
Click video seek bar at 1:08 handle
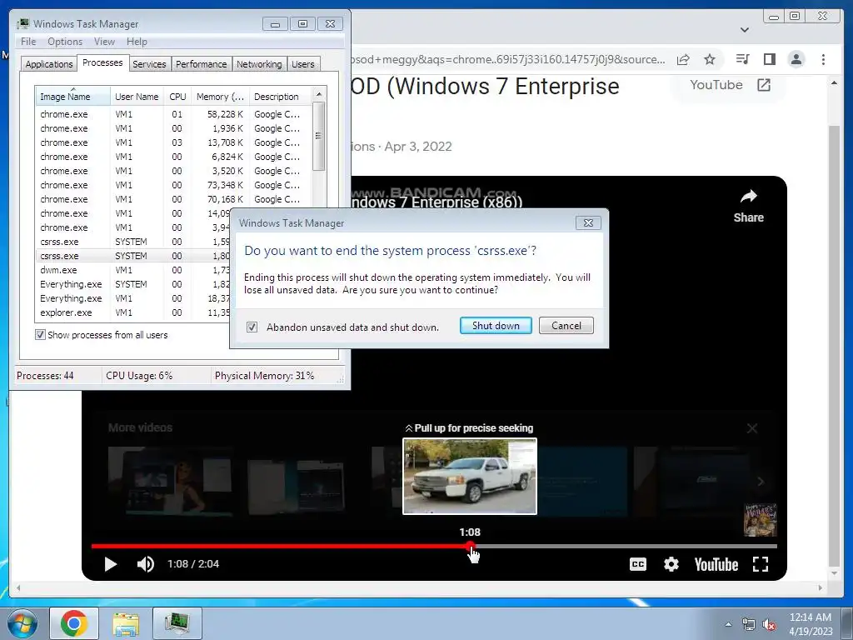coord(470,546)
